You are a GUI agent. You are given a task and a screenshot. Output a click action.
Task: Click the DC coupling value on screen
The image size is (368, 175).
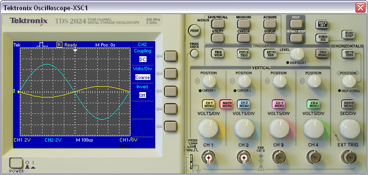(x=143, y=60)
